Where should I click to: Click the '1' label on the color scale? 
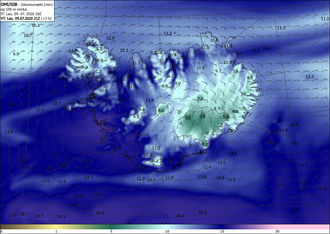pos(56,231)
